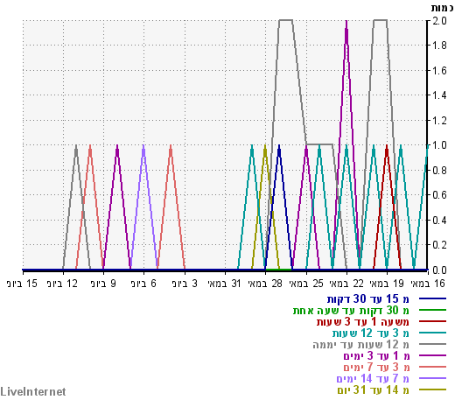Image resolution: width=455 pixels, height=400 pixels.
Task: Click the 2.0 value on the vertical axis
Action: pos(439,21)
